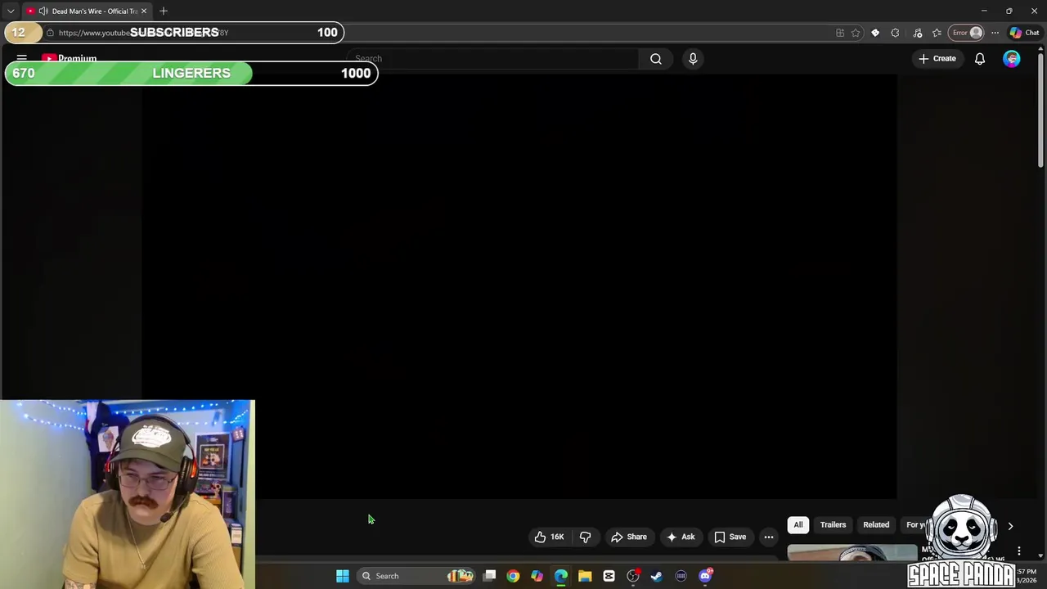
Task: Open Discord from taskbar
Action: [x=705, y=576]
